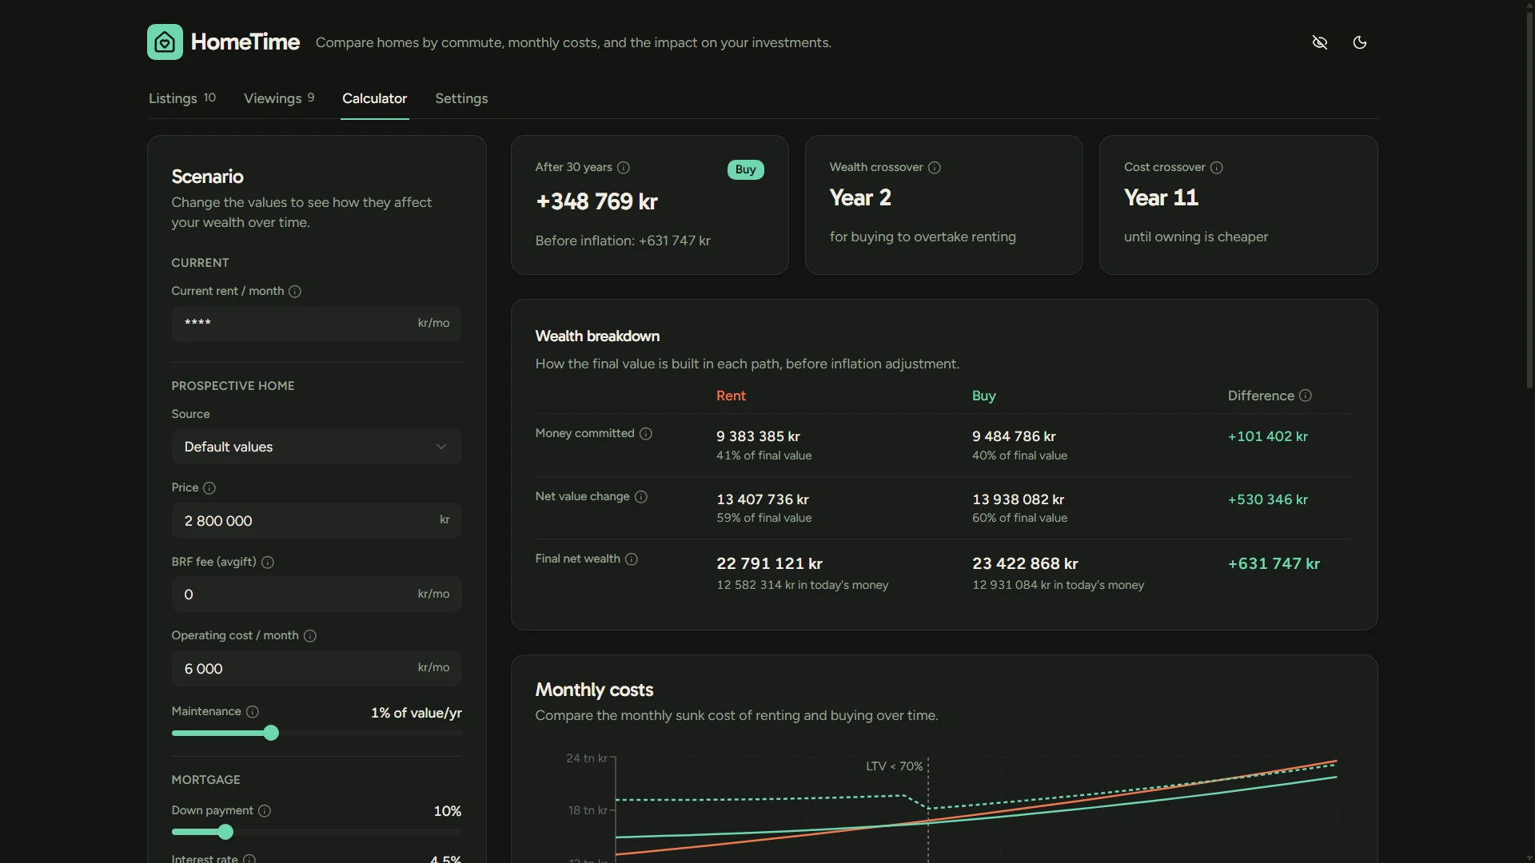Expand Source dropdown via chevron arrow

[441, 447]
